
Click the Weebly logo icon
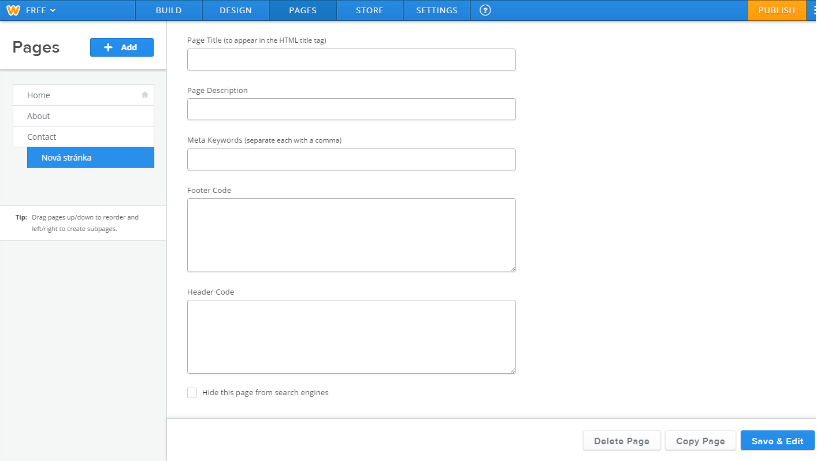coord(13,10)
